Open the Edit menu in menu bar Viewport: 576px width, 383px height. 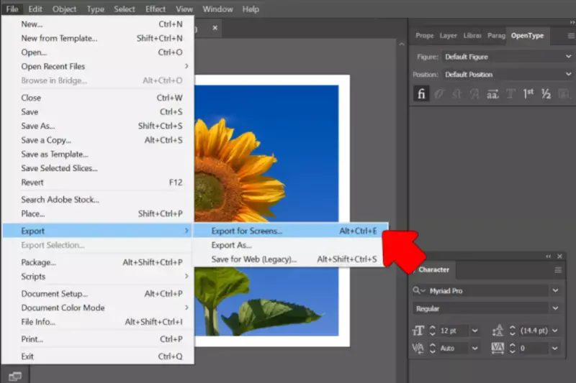(35, 9)
